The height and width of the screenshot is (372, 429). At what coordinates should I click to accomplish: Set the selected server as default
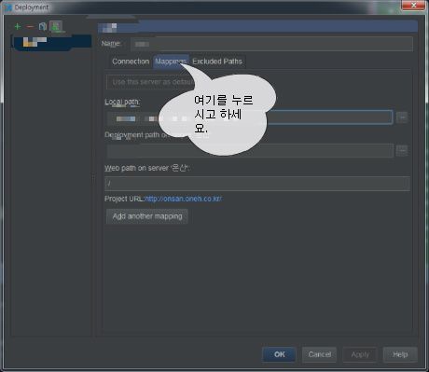(56, 26)
